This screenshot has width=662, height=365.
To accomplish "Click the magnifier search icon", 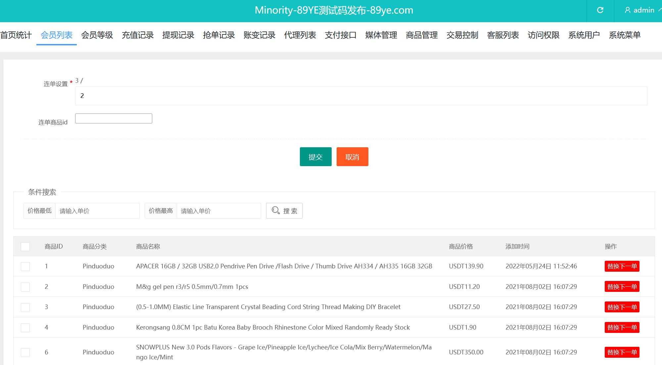I will (x=275, y=210).
